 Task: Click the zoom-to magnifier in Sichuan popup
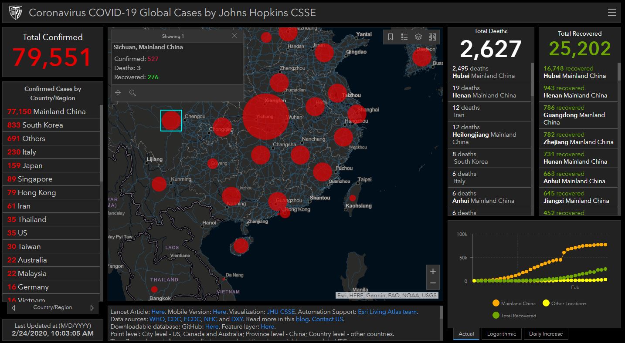(132, 93)
